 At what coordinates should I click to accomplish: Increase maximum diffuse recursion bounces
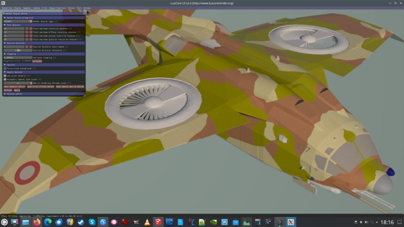point(31,32)
